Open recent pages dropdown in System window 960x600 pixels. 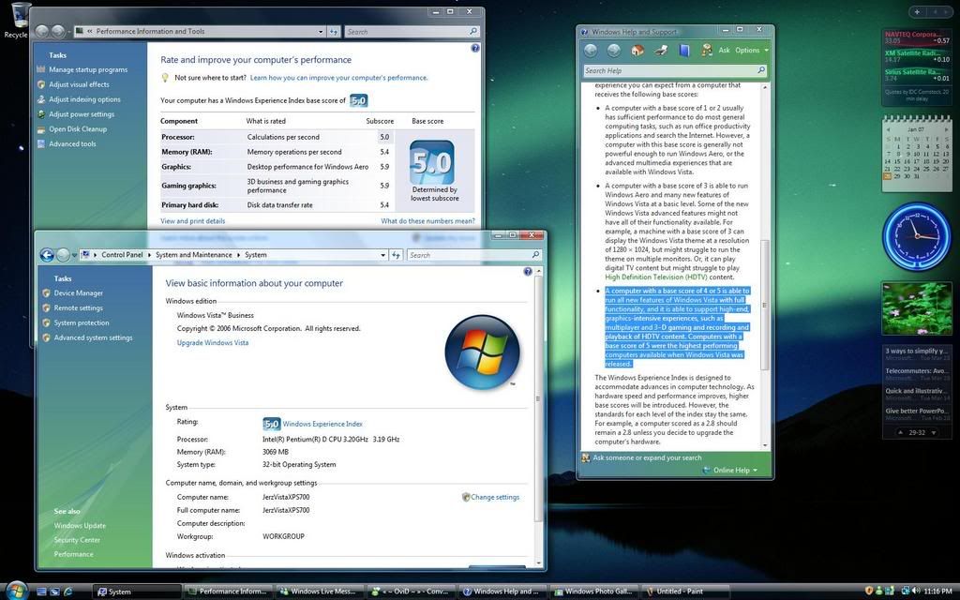(x=75, y=255)
